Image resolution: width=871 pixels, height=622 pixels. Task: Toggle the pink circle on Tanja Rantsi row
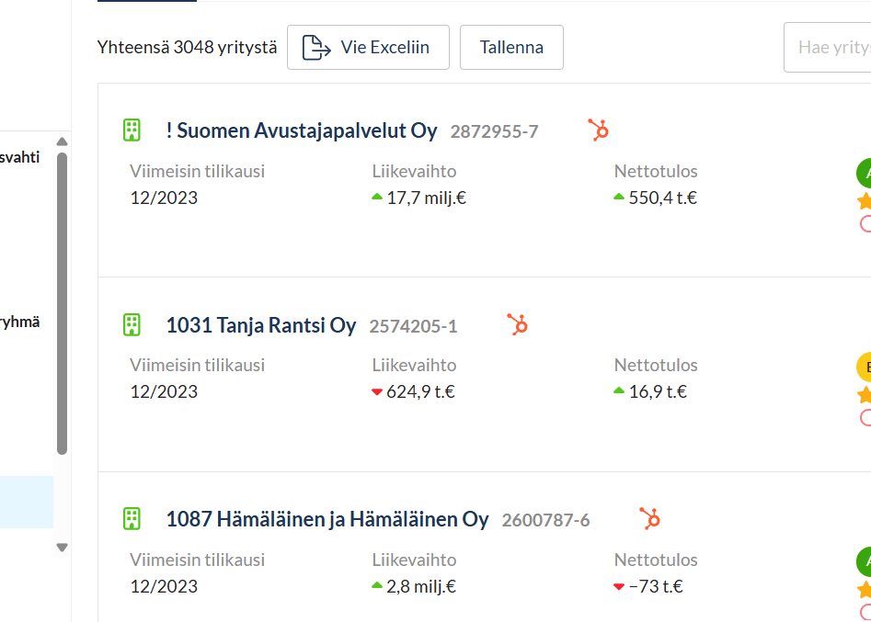[x=865, y=418]
